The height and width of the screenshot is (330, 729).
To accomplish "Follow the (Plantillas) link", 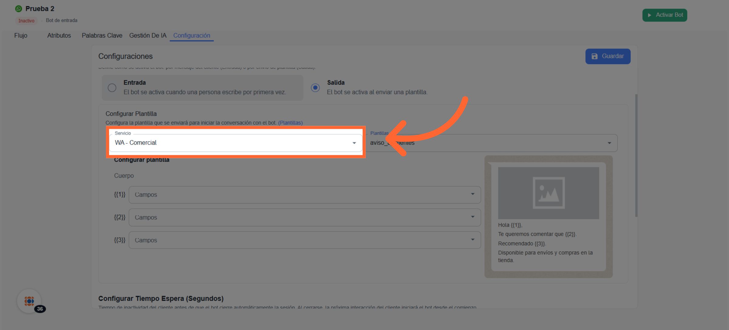I will coord(290,123).
